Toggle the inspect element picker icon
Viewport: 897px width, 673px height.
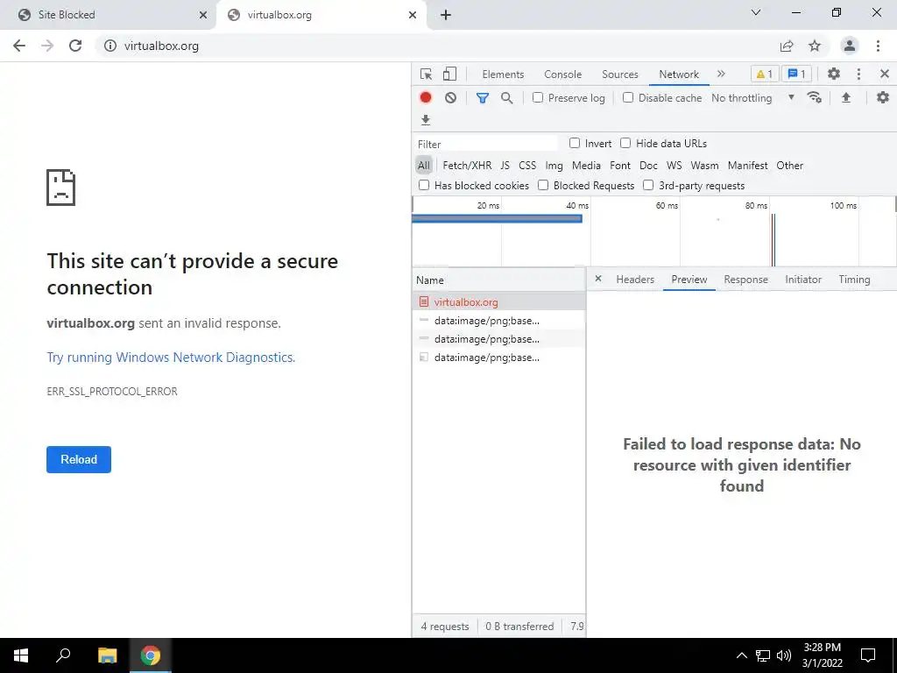coord(426,74)
